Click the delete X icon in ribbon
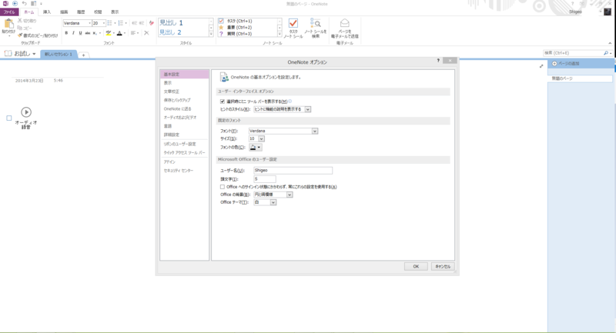Viewport: 616px width, 333px height. [x=146, y=33]
